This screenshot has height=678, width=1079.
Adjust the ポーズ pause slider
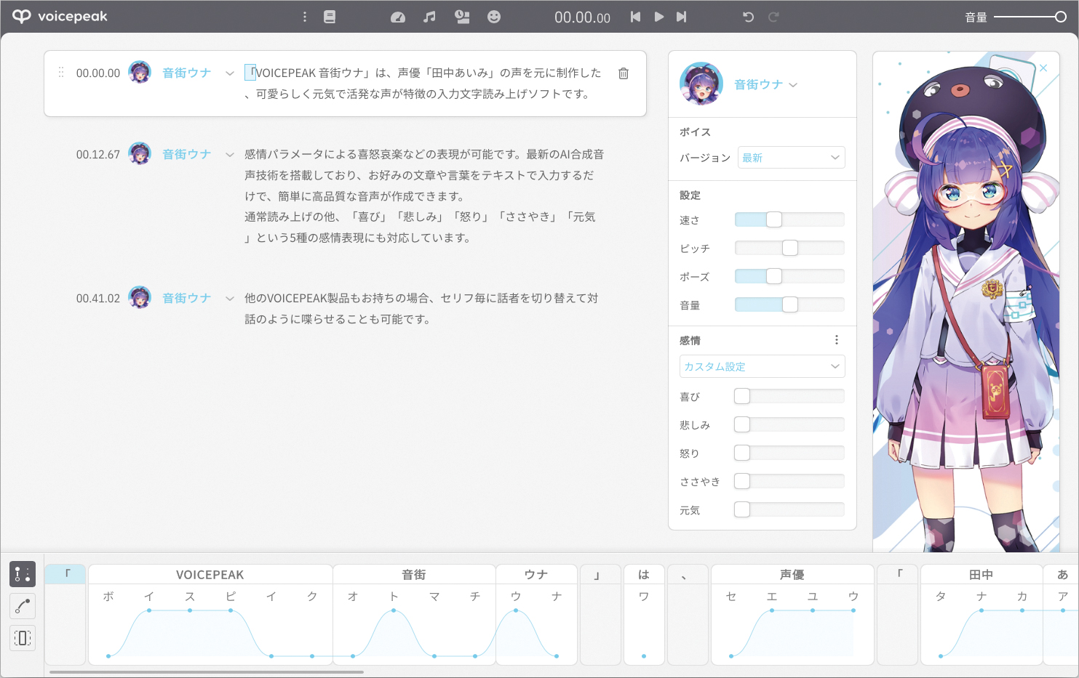click(x=789, y=276)
